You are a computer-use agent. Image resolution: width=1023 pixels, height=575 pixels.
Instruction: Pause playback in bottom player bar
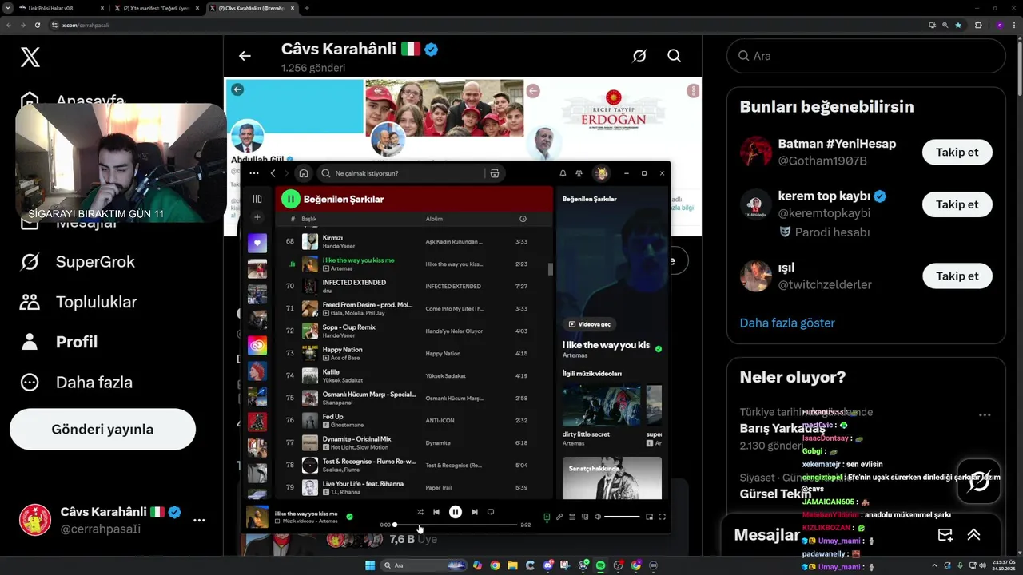tap(456, 512)
